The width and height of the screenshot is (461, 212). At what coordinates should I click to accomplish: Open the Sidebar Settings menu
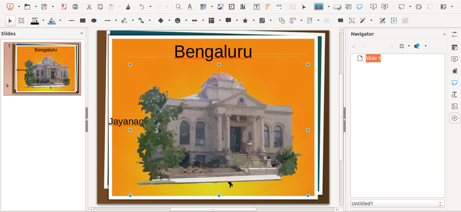[455, 34]
